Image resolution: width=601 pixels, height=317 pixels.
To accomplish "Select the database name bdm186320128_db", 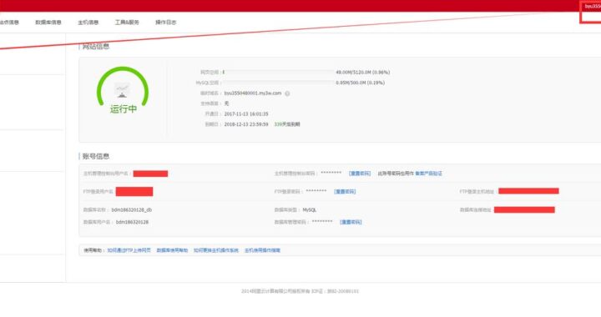I will tap(132, 210).
